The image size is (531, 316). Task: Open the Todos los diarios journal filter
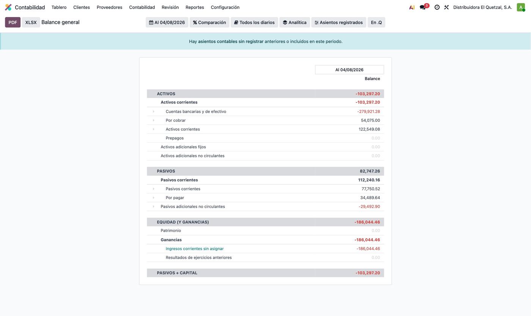(254, 22)
